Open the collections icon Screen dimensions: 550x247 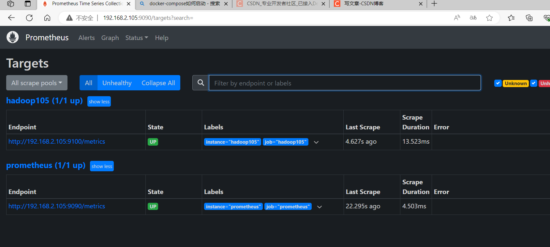tap(529, 18)
